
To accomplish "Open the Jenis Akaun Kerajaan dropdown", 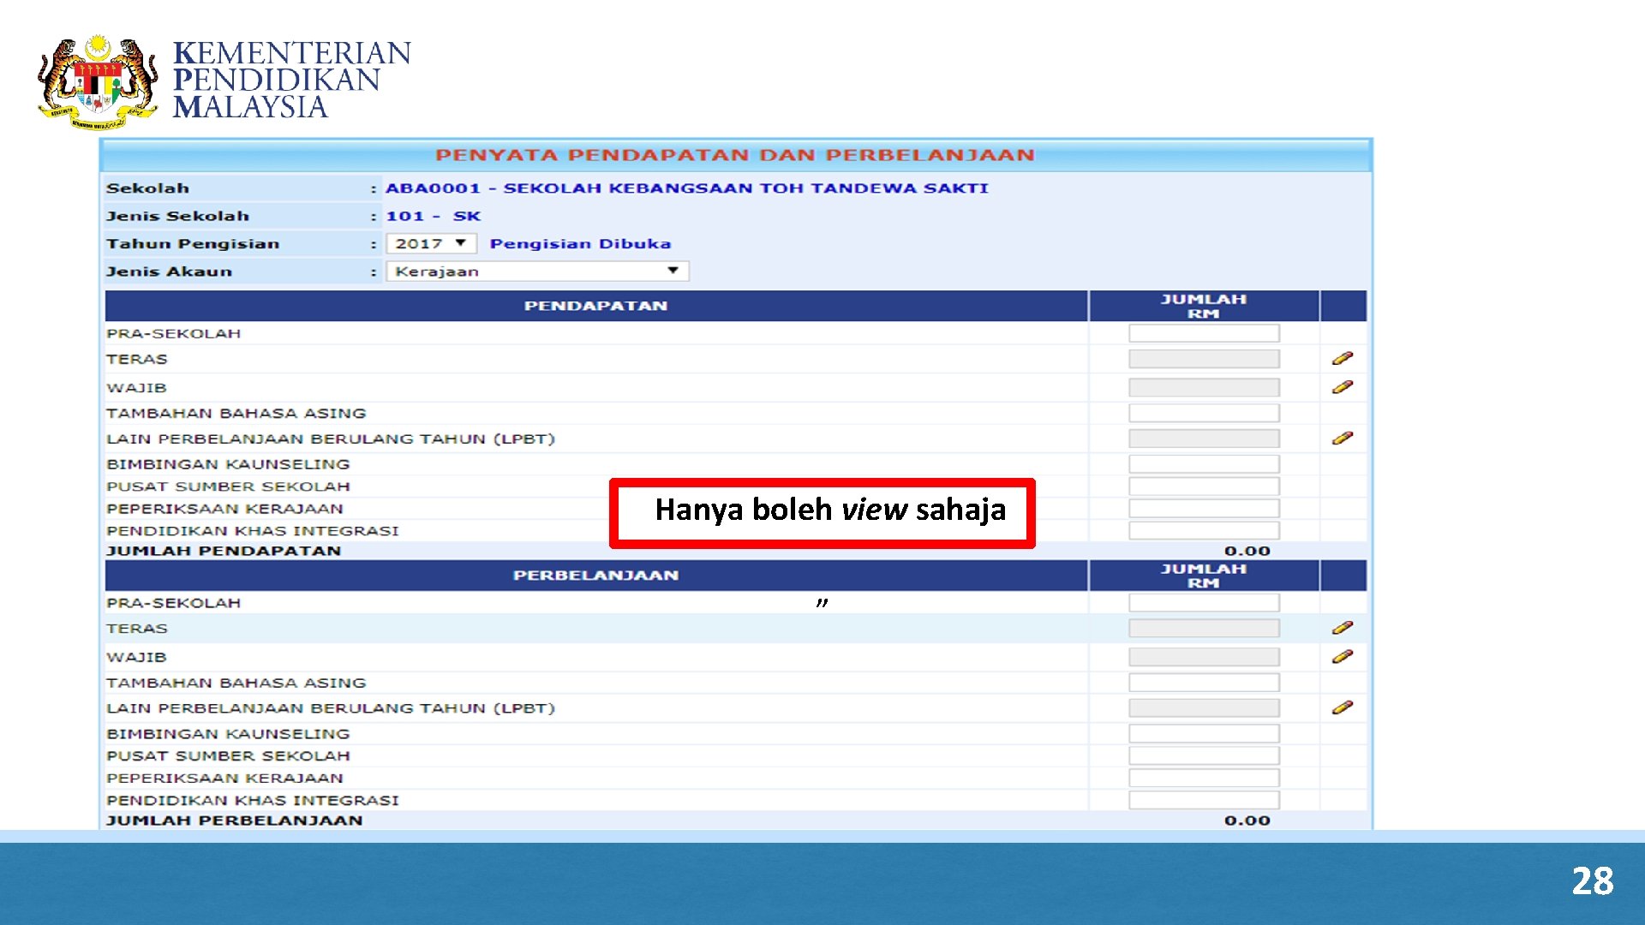I will (x=537, y=271).
